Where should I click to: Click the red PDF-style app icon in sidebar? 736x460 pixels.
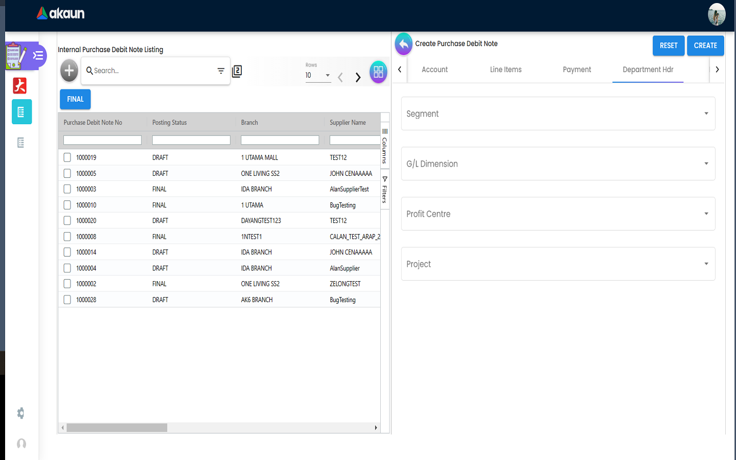[20, 85]
